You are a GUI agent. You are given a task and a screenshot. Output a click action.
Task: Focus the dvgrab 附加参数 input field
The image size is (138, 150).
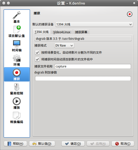pyautogui.click(x=83, y=79)
